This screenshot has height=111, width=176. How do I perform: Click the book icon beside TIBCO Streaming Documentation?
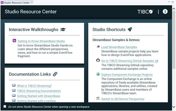14,91
